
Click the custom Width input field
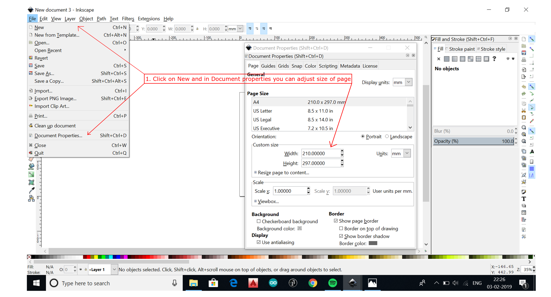321,153
